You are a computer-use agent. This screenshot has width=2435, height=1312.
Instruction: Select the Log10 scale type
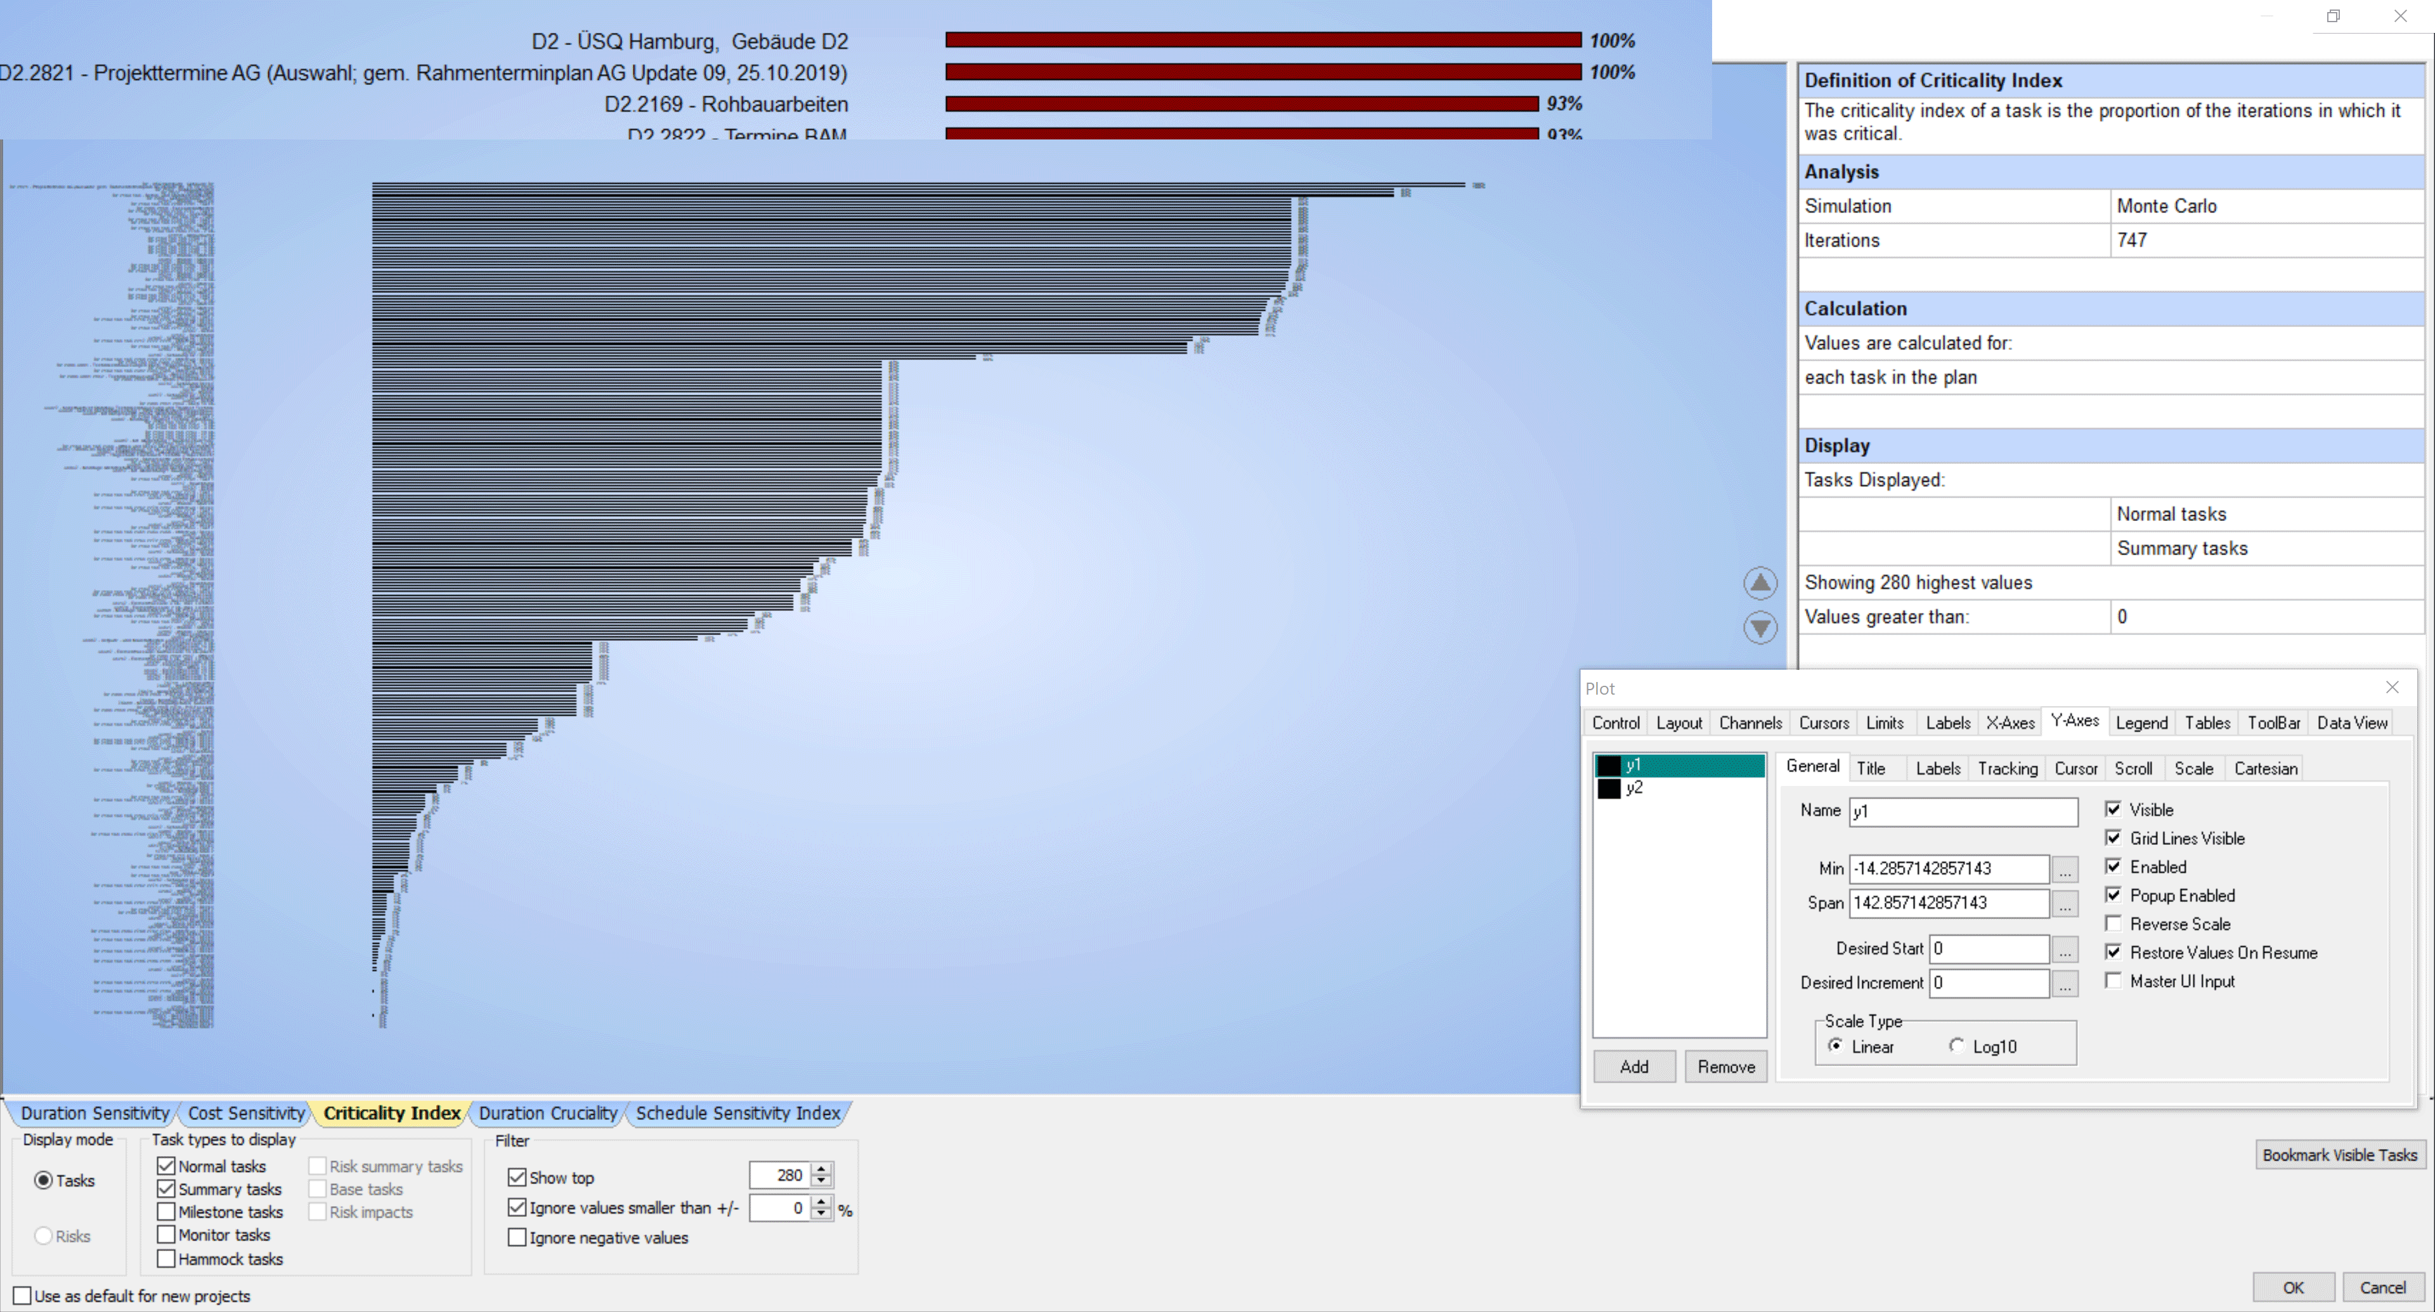[x=1957, y=1046]
